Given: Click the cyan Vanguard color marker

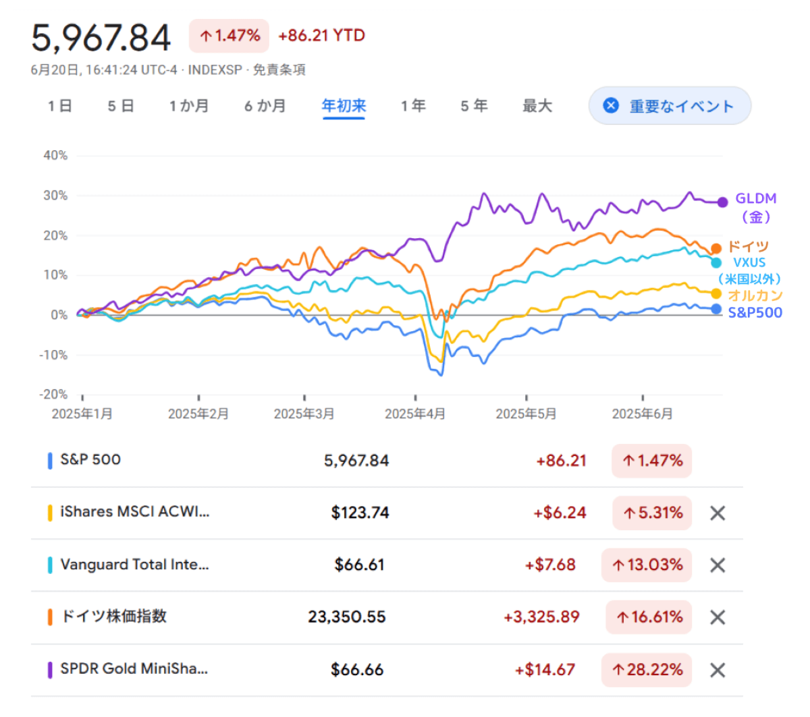Looking at the screenshot, I should [50, 565].
